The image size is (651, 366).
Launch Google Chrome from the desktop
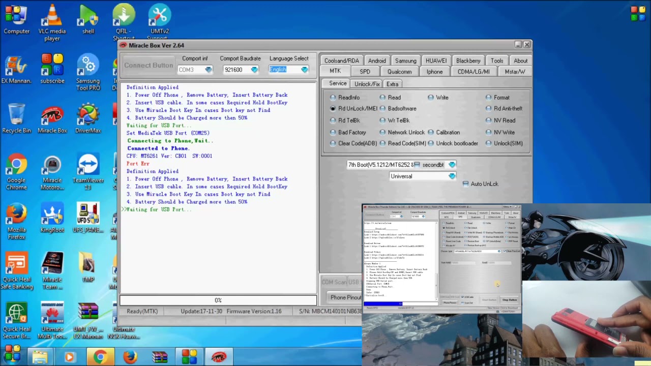(16, 172)
